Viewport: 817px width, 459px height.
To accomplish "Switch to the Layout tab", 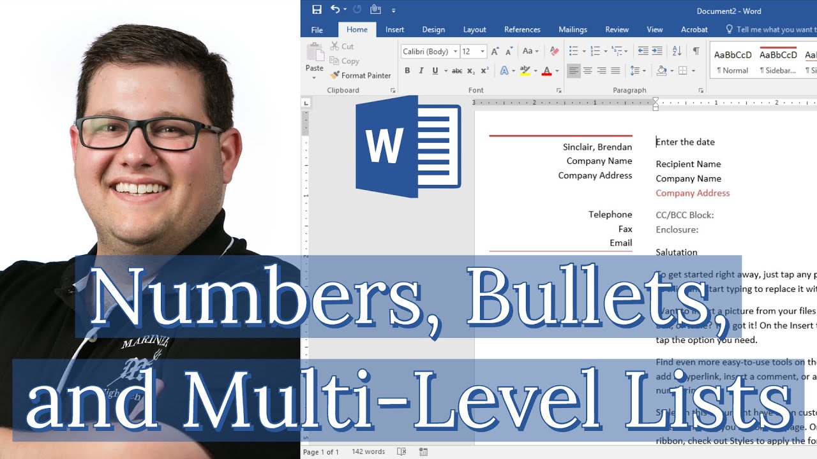I will pyautogui.click(x=474, y=29).
